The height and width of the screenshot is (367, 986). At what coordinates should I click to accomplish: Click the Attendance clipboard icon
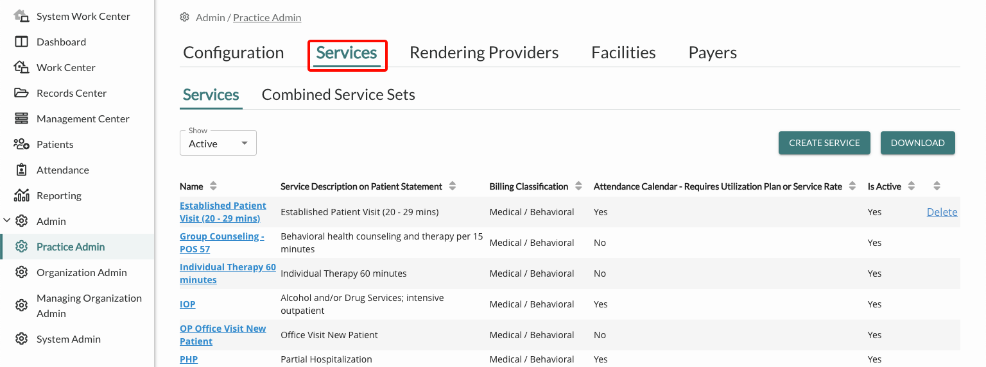[22, 170]
